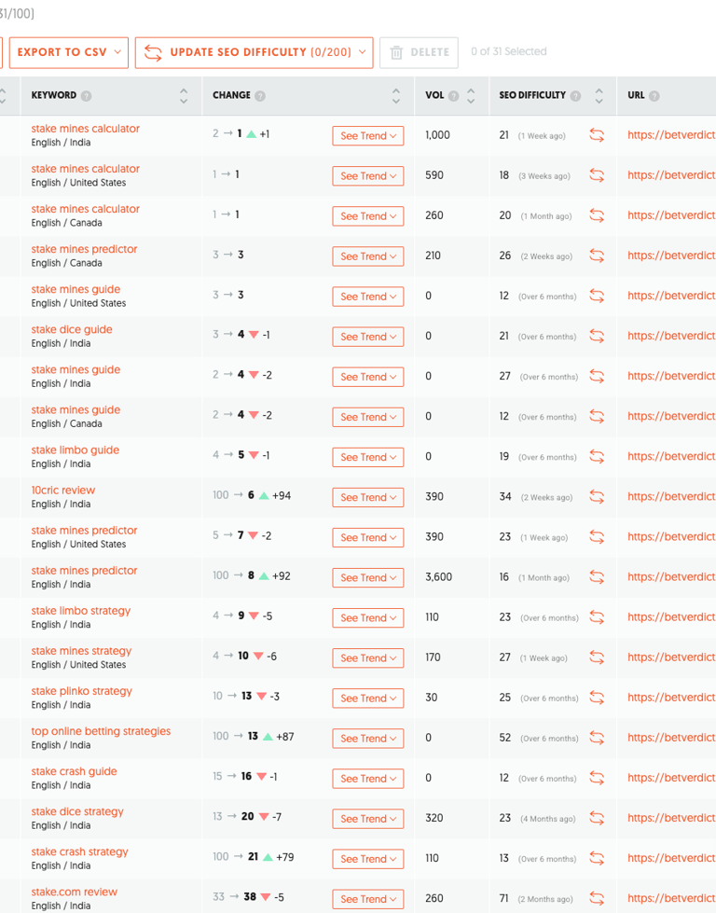Expand See Trend for stake plinko strategy

click(367, 699)
